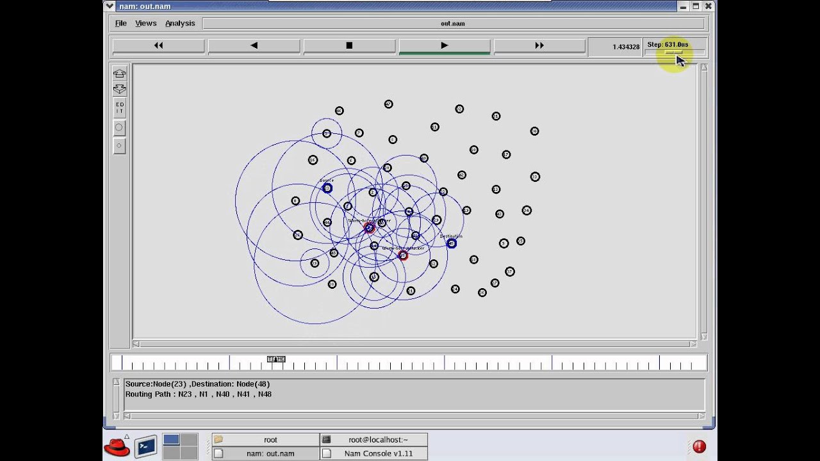Rewind the animation with the double-left arrows
The width and height of the screenshot is (820, 461).
point(158,45)
